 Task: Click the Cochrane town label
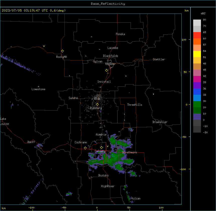(81, 142)
